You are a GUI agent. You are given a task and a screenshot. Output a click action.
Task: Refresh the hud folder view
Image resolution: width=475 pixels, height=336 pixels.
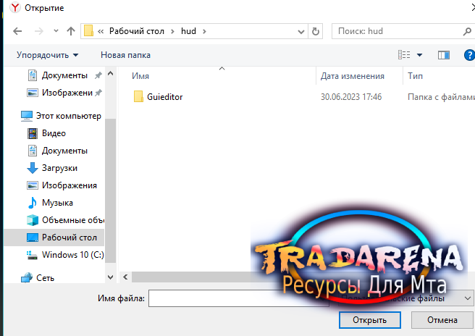tap(316, 31)
